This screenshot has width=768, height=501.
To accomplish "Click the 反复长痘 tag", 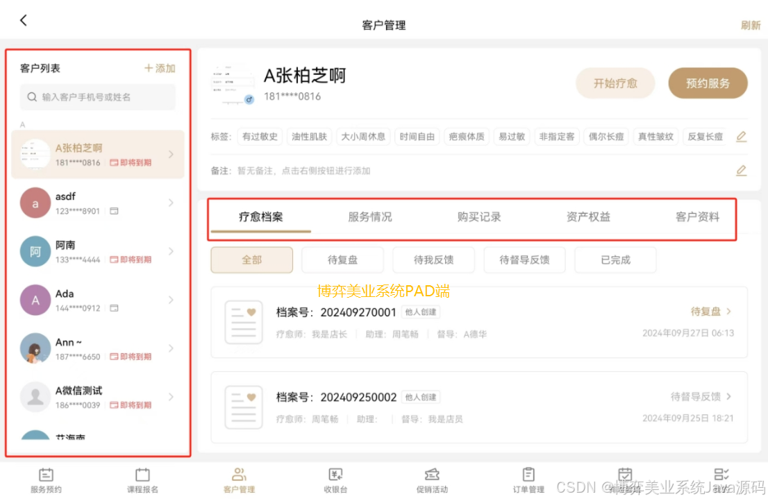I will pyautogui.click(x=706, y=137).
